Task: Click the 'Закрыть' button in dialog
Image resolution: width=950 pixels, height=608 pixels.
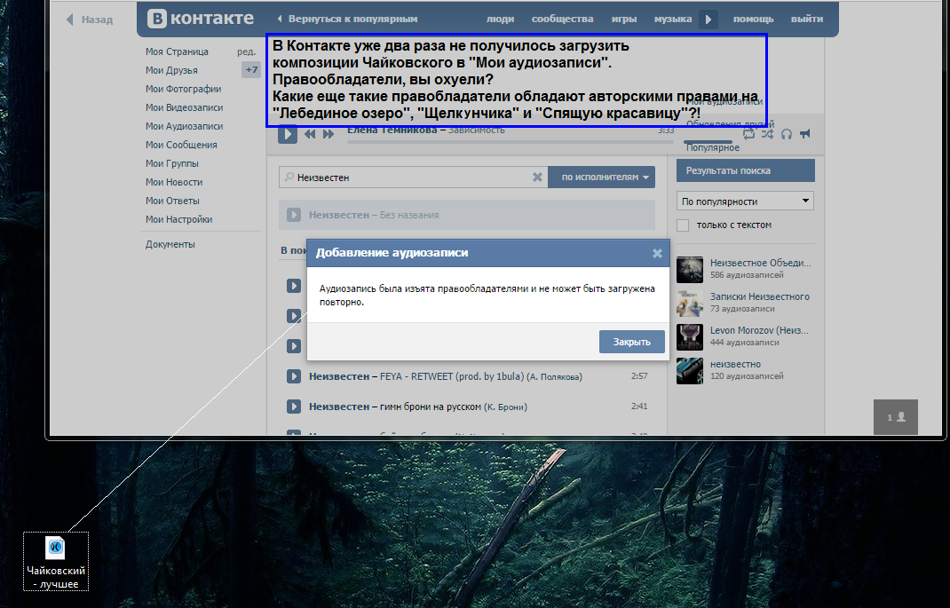Action: (631, 342)
